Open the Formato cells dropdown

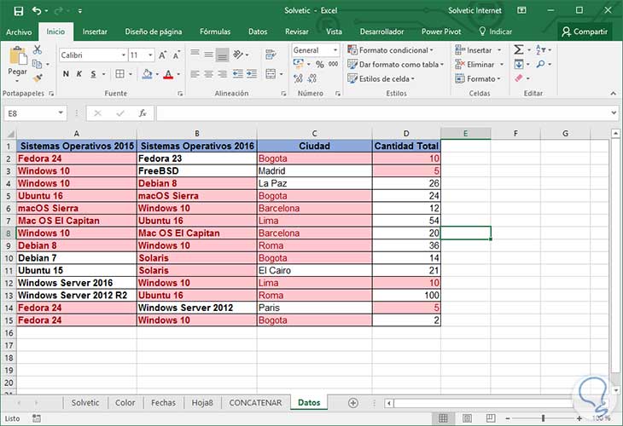(x=498, y=79)
